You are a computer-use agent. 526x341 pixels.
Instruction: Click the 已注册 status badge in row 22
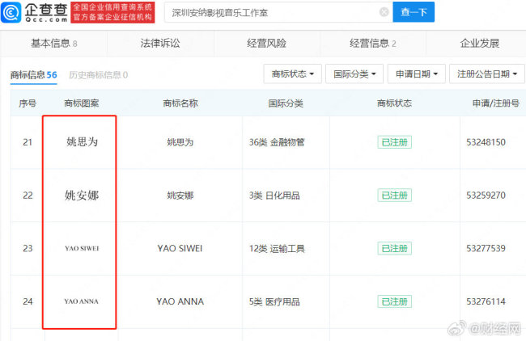point(395,196)
